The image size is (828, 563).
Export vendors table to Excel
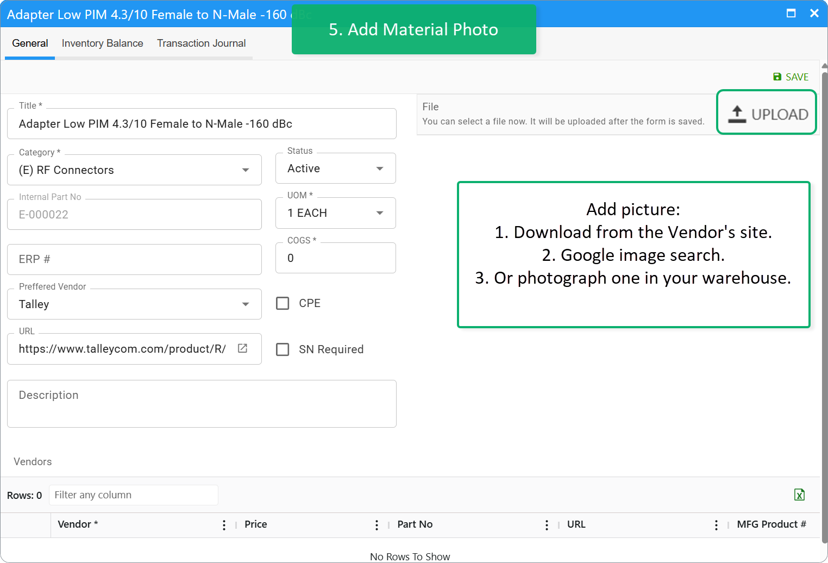(x=799, y=495)
